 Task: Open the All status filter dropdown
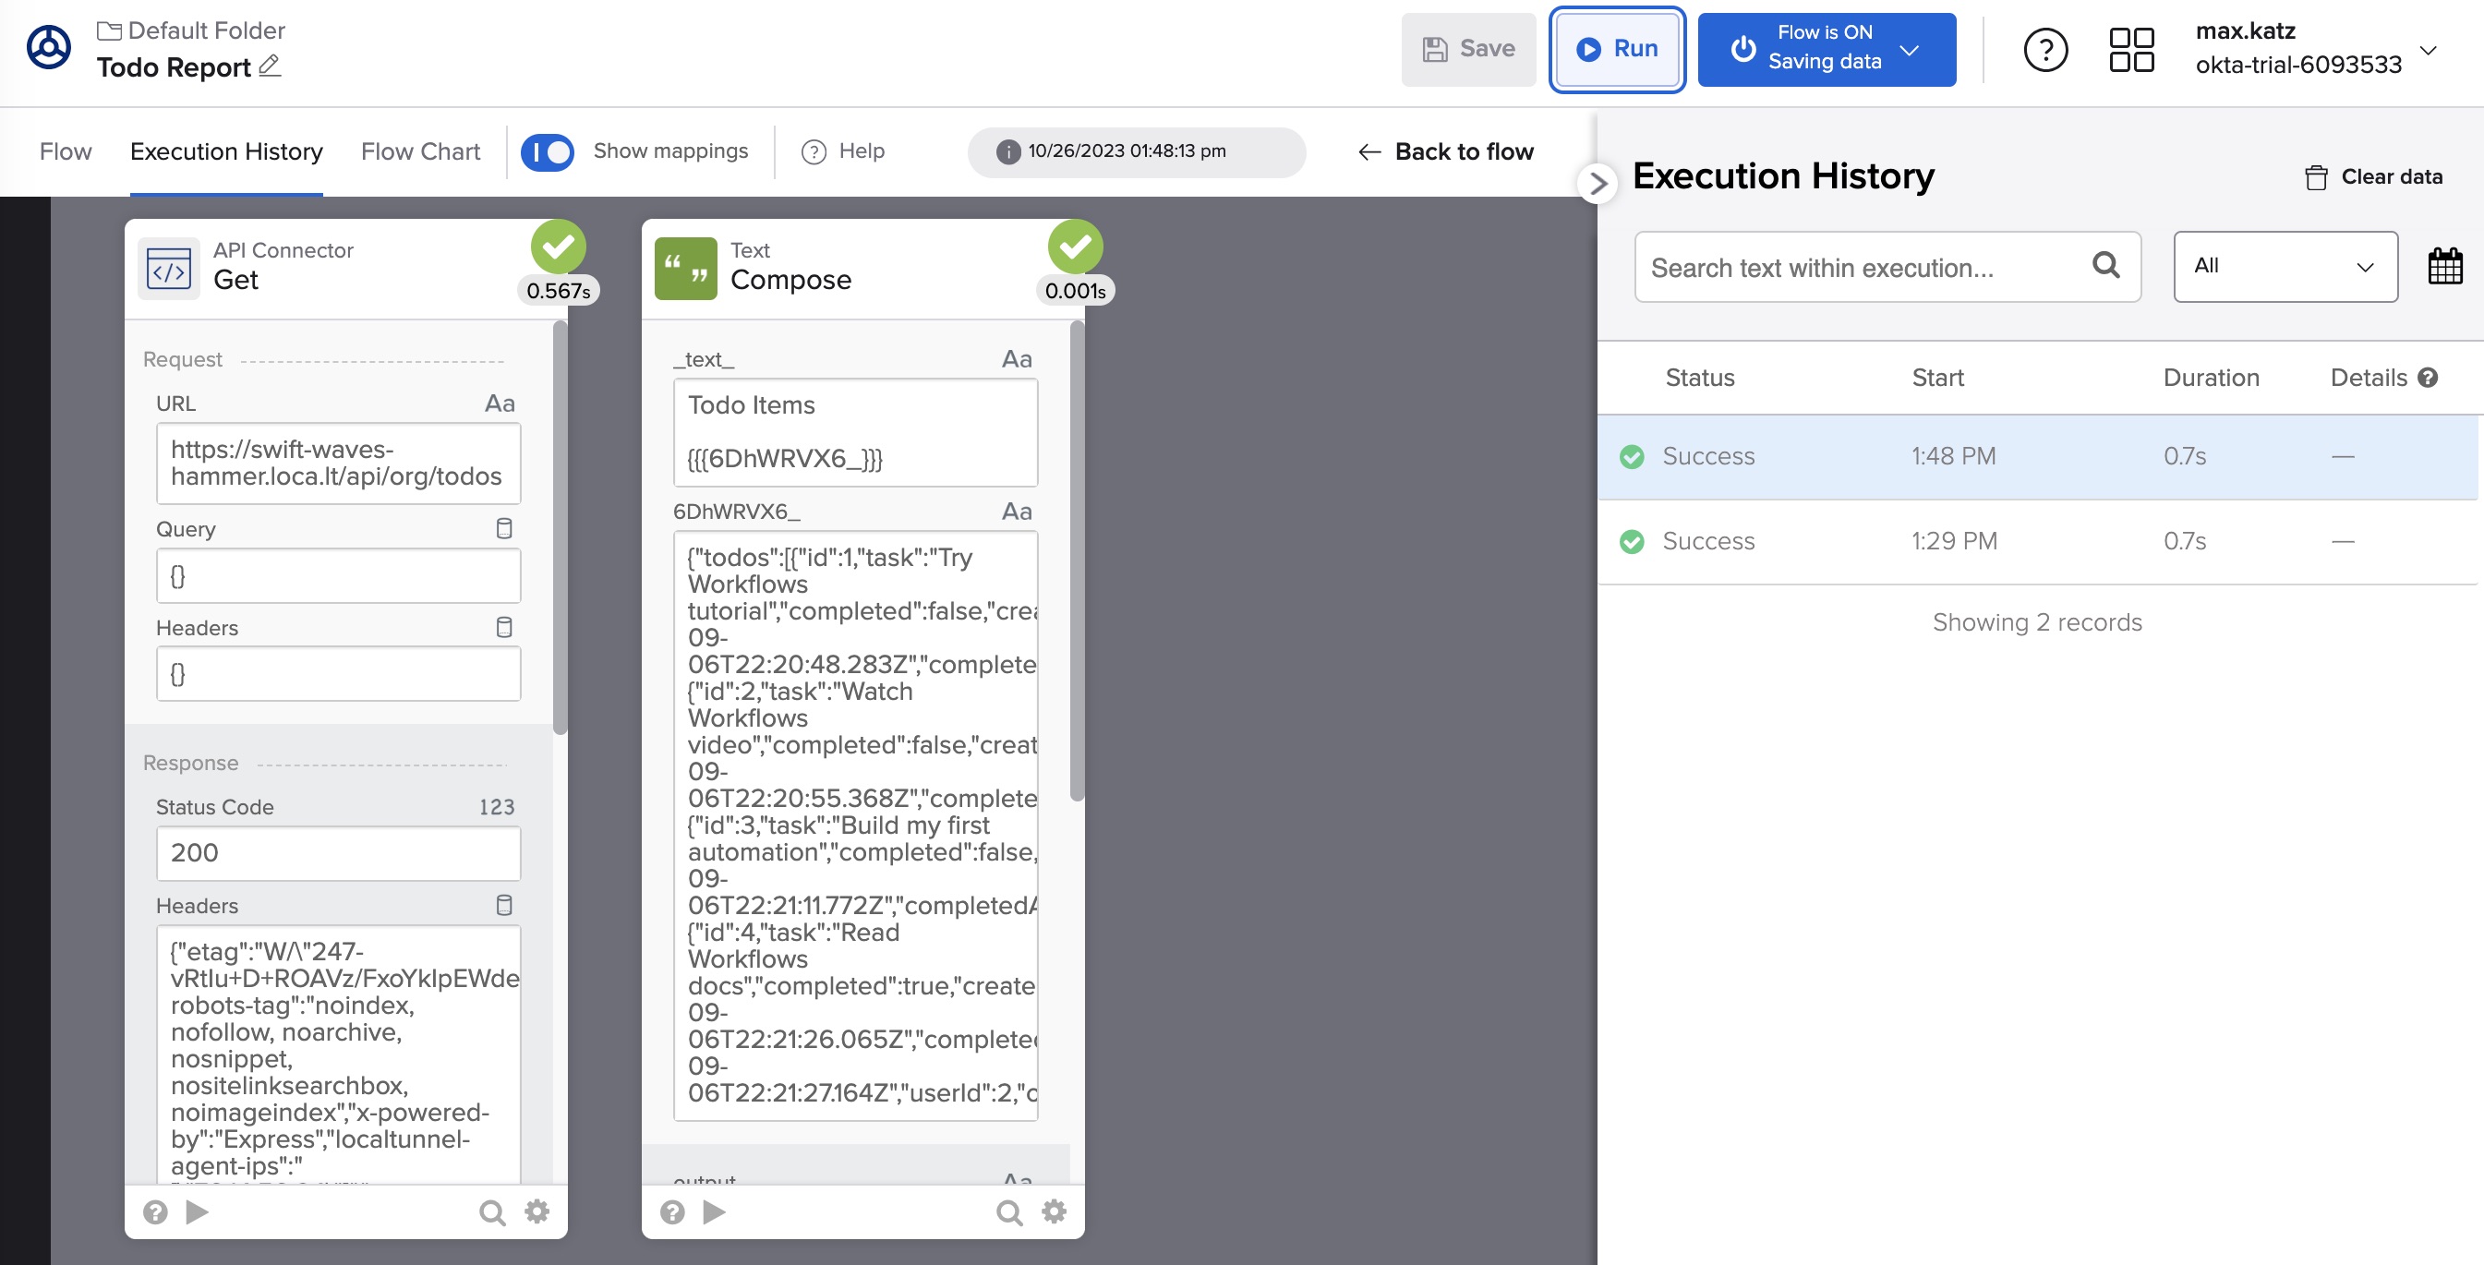coord(2285,266)
